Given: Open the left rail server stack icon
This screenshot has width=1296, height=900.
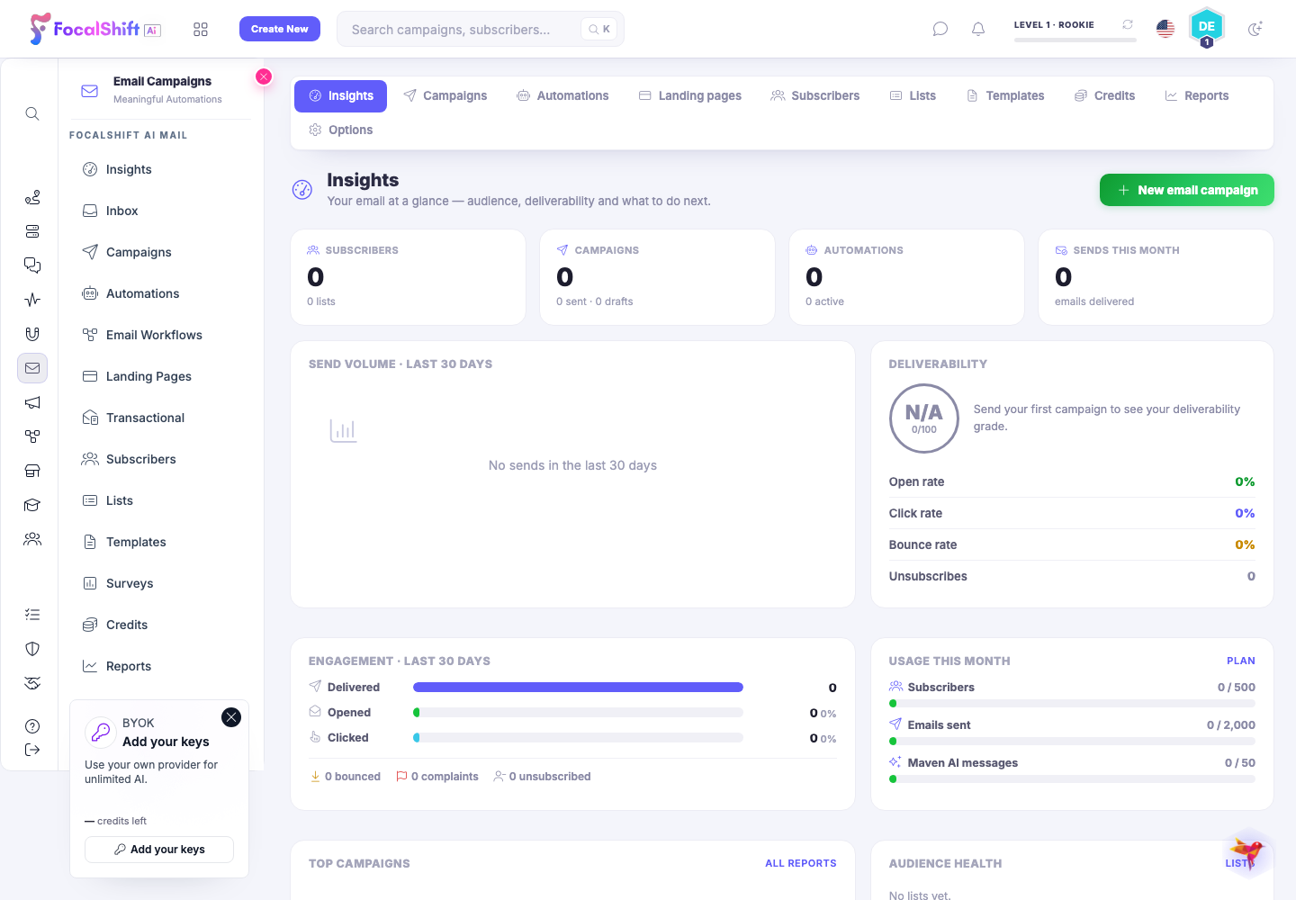Looking at the screenshot, I should tap(32, 231).
